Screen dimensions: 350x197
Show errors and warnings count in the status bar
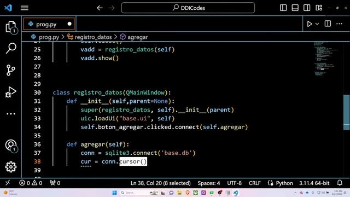[31, 183]
